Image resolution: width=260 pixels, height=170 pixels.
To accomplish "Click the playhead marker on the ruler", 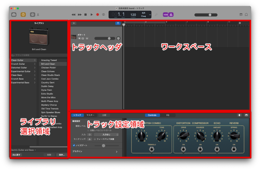I will click(124, 25).
